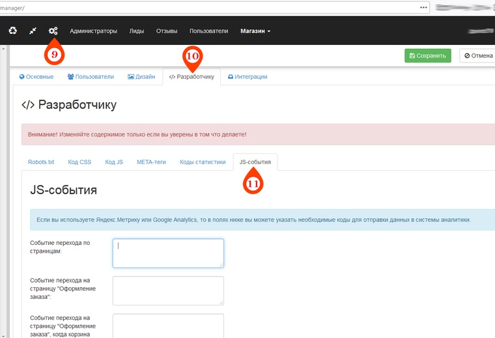The image size is (495, 338).
Task: Click the recycle cache icon in navbar
Action: pyautogui.click(x=13, y=31)
